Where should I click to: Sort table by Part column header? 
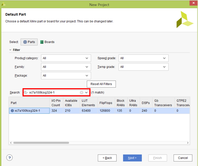pos(29,103)
